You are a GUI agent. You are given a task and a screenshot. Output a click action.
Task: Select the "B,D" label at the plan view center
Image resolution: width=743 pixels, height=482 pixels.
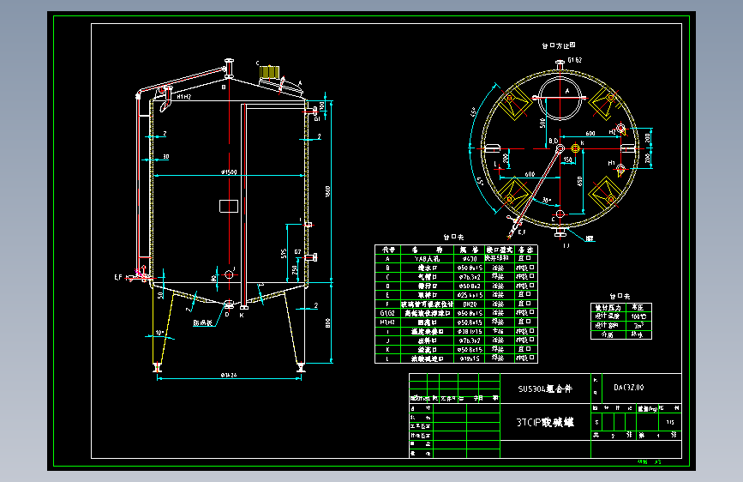point(554,141)
